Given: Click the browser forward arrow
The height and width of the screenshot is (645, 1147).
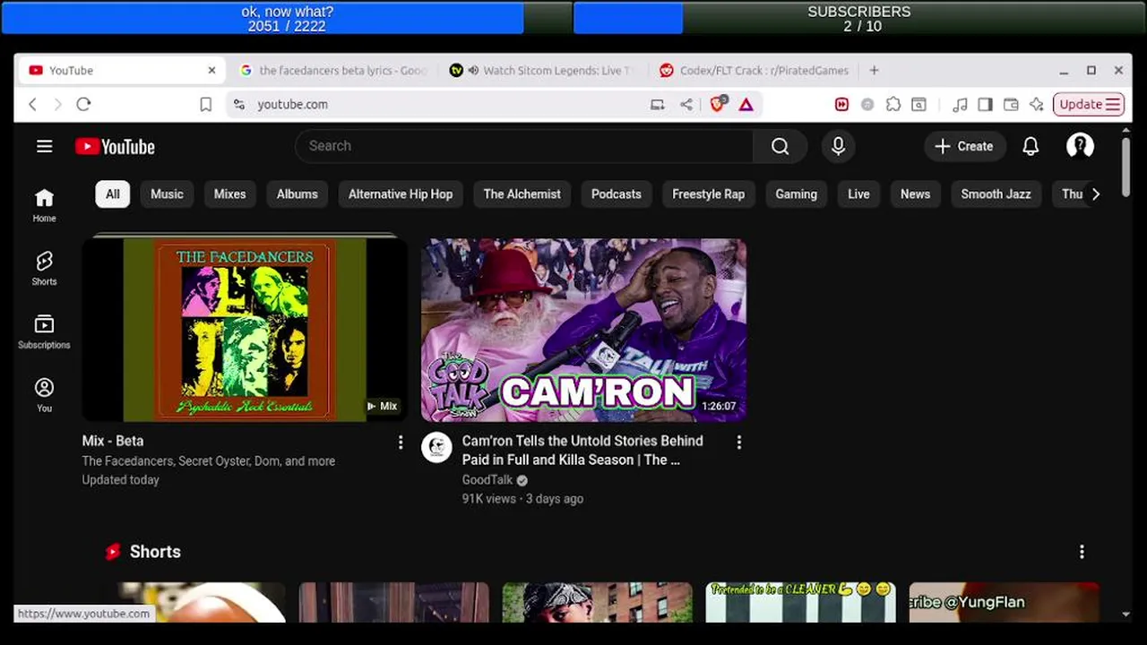Looking at the screenshot, I should (58, 105).
